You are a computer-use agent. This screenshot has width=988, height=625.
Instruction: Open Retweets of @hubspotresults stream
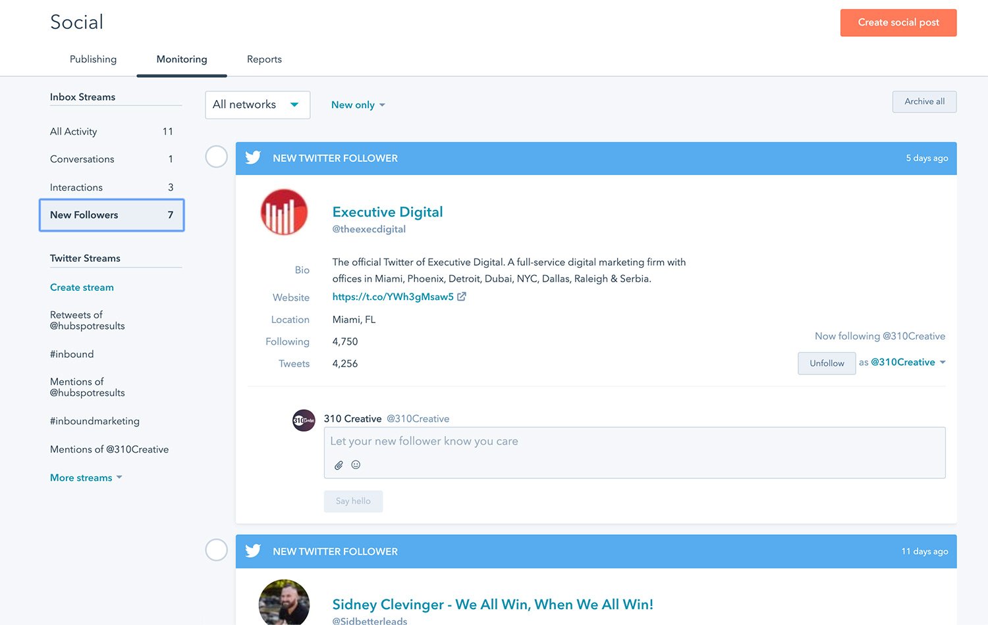click(x=88, y=320)
